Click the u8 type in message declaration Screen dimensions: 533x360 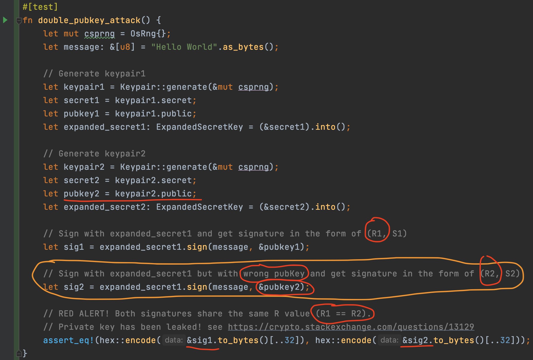click(x=125, y=47)
